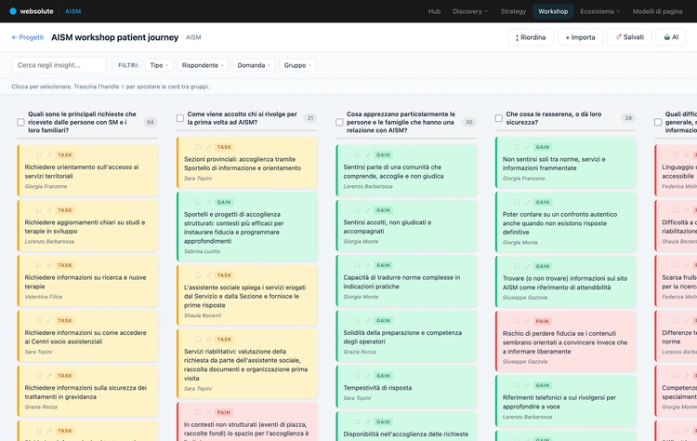Click the title 'AISM workshop patient journey'
This screenshot has width=697, height=441.
(x=114, y=37)
